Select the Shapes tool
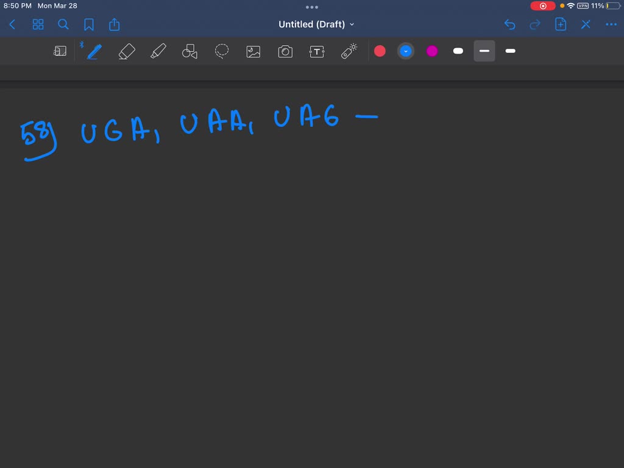This screenshot has height=468, width=624. [x=190, y=52]
